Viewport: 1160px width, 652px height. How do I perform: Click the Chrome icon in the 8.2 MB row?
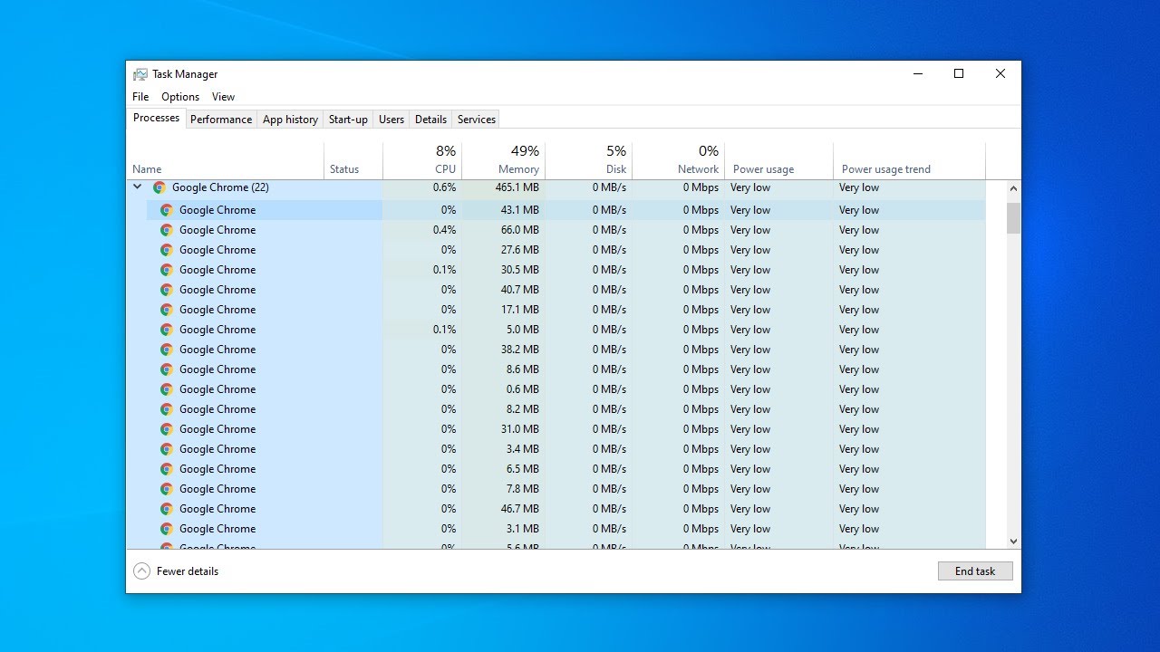(x=167, y=409)
